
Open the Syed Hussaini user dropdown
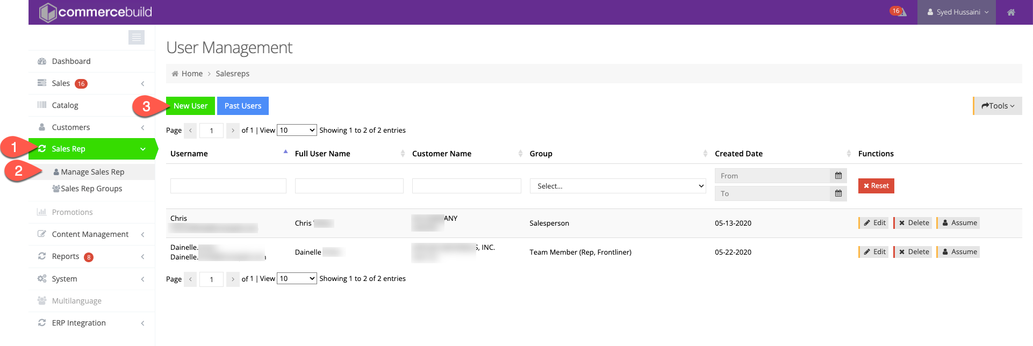(958, 12)
